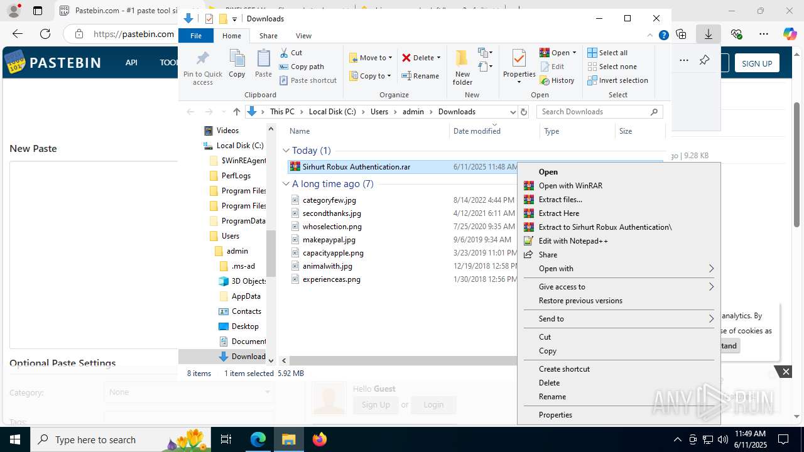The image size is (804, 452).
Task: Select experienceas.png file
Action: [331, 279]
